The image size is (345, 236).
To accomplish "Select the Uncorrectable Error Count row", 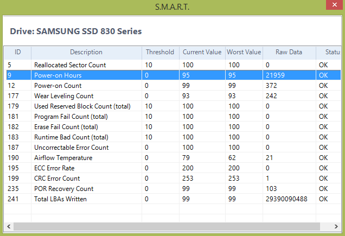I will point(173,148).
